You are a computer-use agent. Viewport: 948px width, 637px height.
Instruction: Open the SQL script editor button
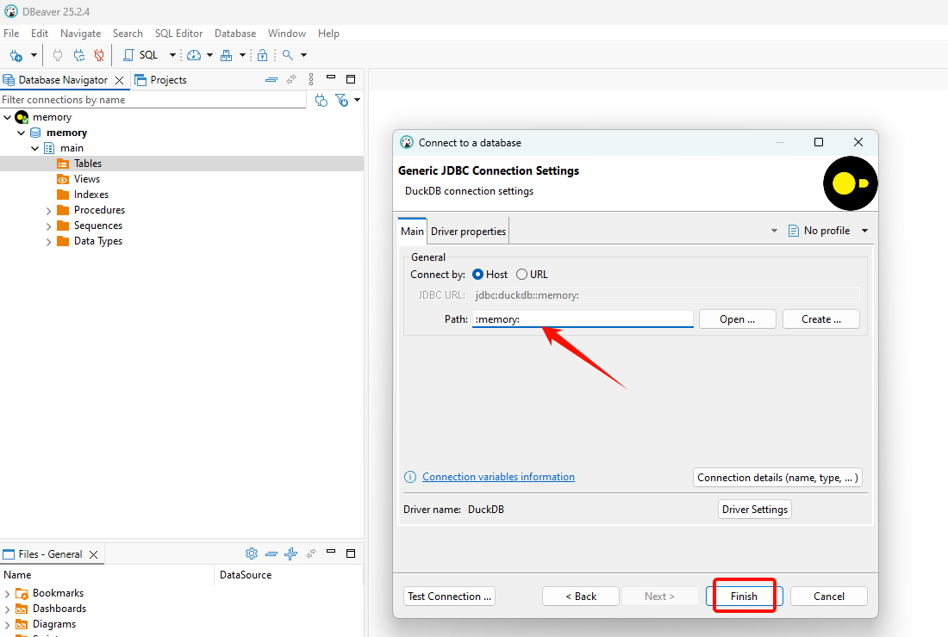click(140, 55)
